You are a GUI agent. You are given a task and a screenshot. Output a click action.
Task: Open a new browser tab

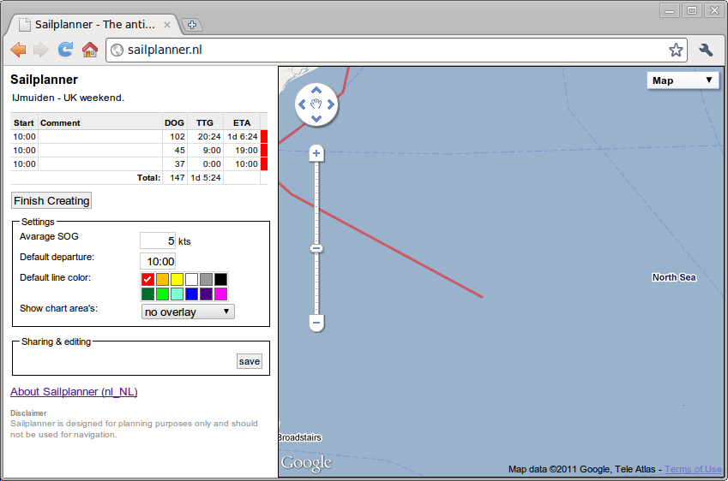pos(192,25)
